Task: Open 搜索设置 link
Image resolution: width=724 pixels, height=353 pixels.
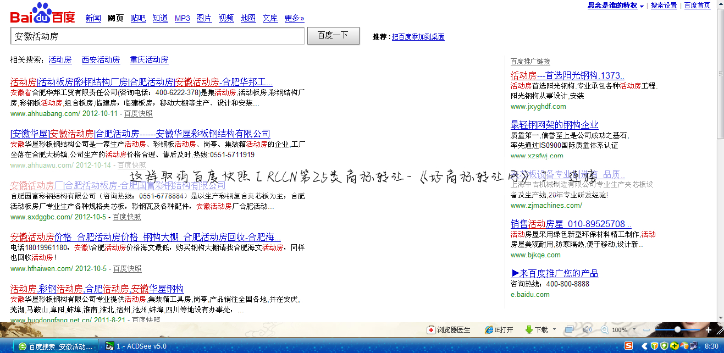Action: tap(664, 5)
